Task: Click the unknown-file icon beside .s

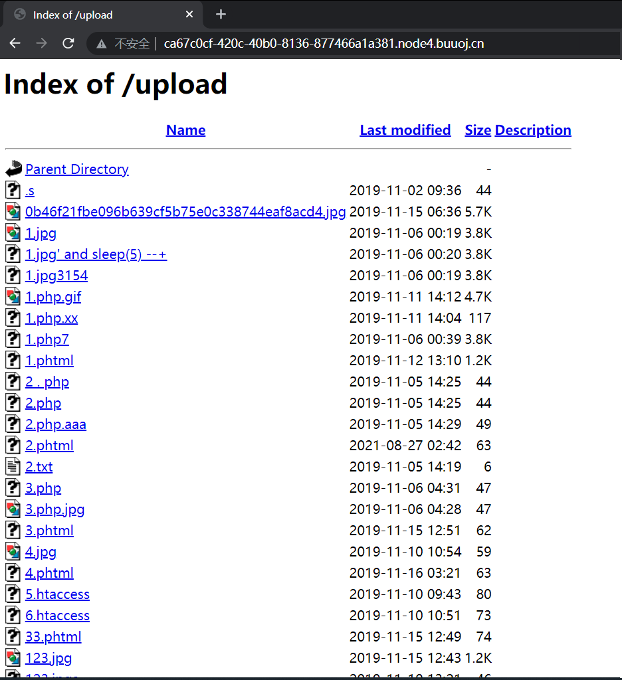Action: pos(13,191)
